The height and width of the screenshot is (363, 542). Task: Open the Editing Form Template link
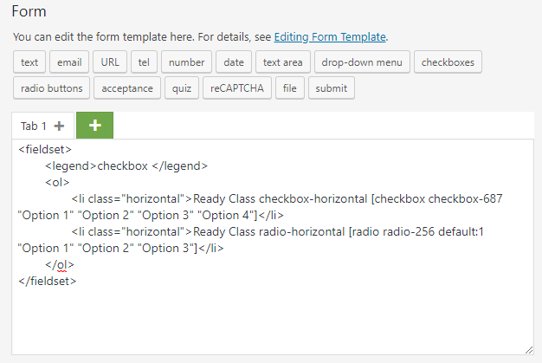[330, 37]
